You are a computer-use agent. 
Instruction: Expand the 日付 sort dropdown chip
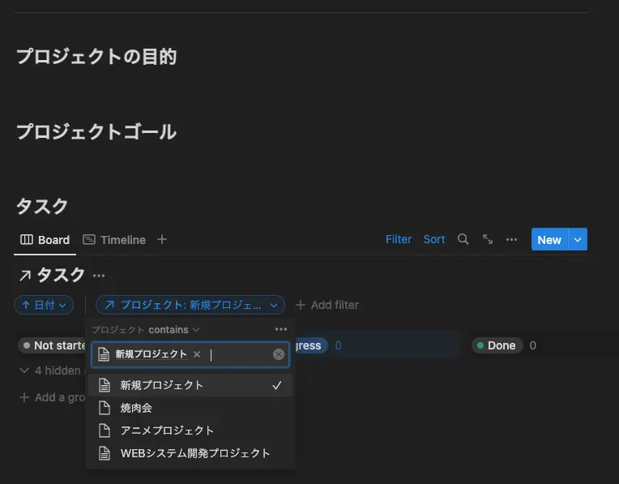tap(44, 305)
